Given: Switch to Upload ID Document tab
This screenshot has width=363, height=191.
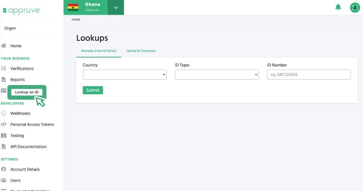Looking at the screenshot, I should [x=141, y=51].
